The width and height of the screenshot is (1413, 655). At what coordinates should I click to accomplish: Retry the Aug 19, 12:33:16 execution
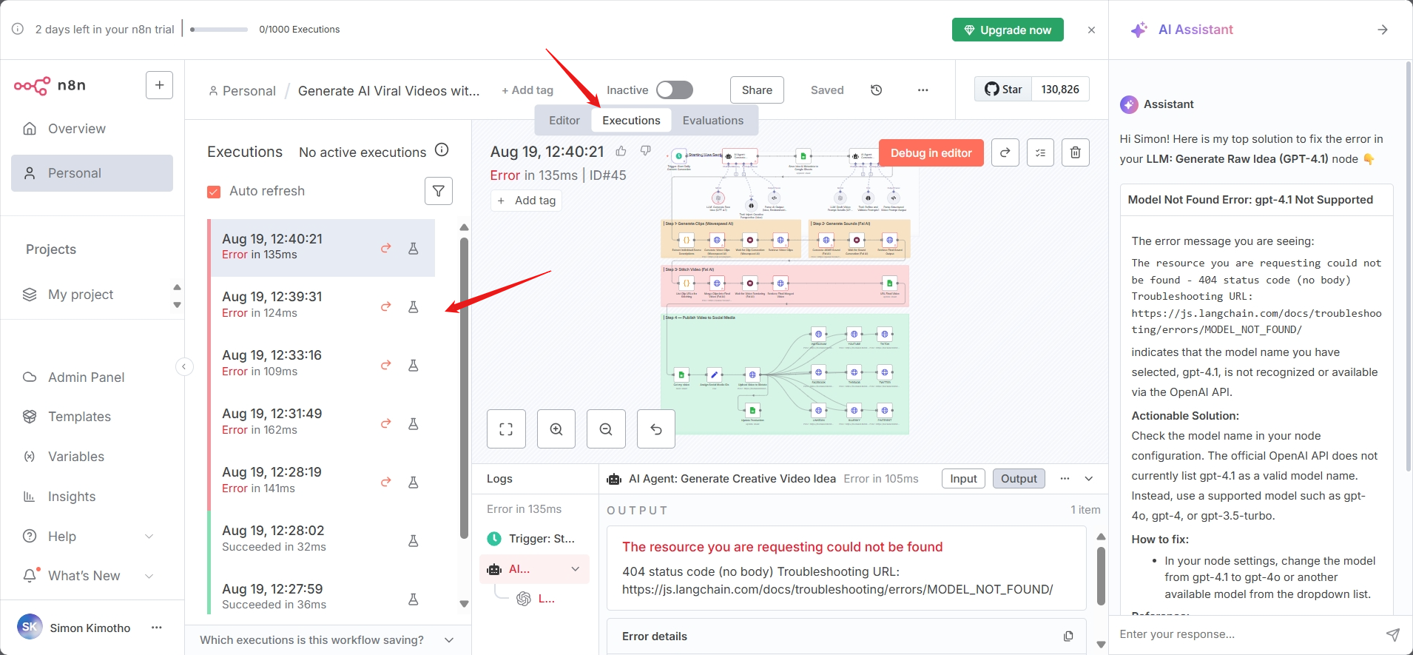tap(385, 365)
